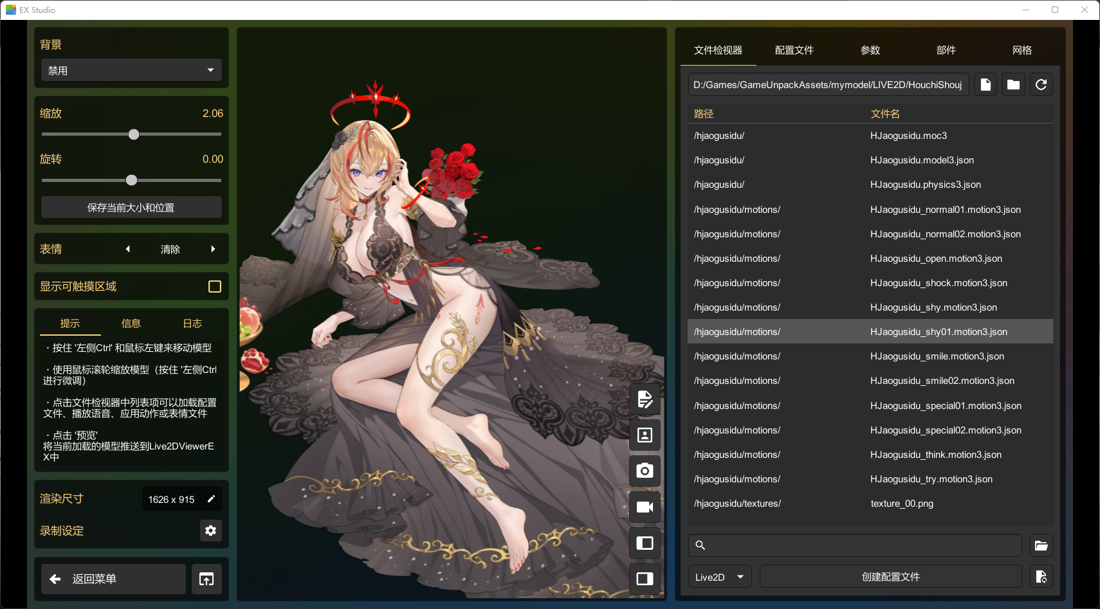Click the edit-note icon on the model preview

click(645, 399)
